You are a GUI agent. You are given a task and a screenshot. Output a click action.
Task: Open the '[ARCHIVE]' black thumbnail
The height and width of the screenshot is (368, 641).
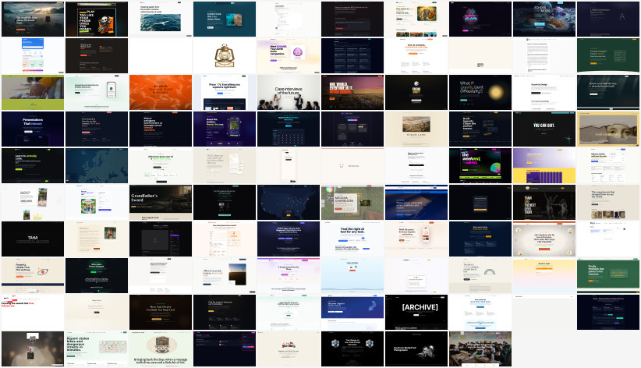[416, 313]
